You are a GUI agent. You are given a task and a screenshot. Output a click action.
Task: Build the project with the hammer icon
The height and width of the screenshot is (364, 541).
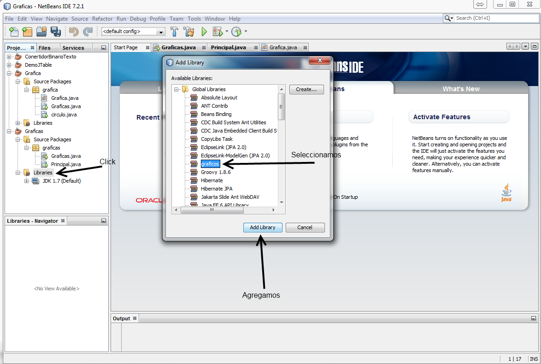(x=174, y=31)
